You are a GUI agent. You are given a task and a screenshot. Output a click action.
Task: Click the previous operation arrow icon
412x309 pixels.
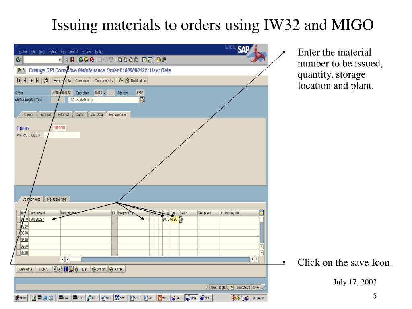click(25, 80)
